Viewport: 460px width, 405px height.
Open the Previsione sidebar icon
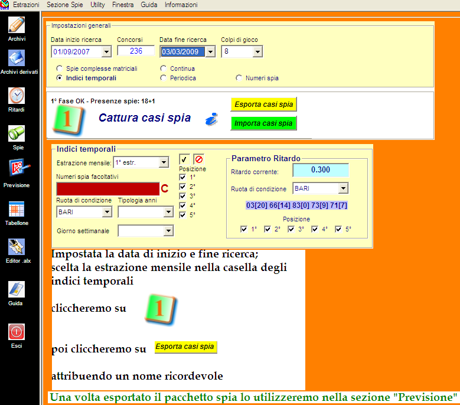pos(18,168)
